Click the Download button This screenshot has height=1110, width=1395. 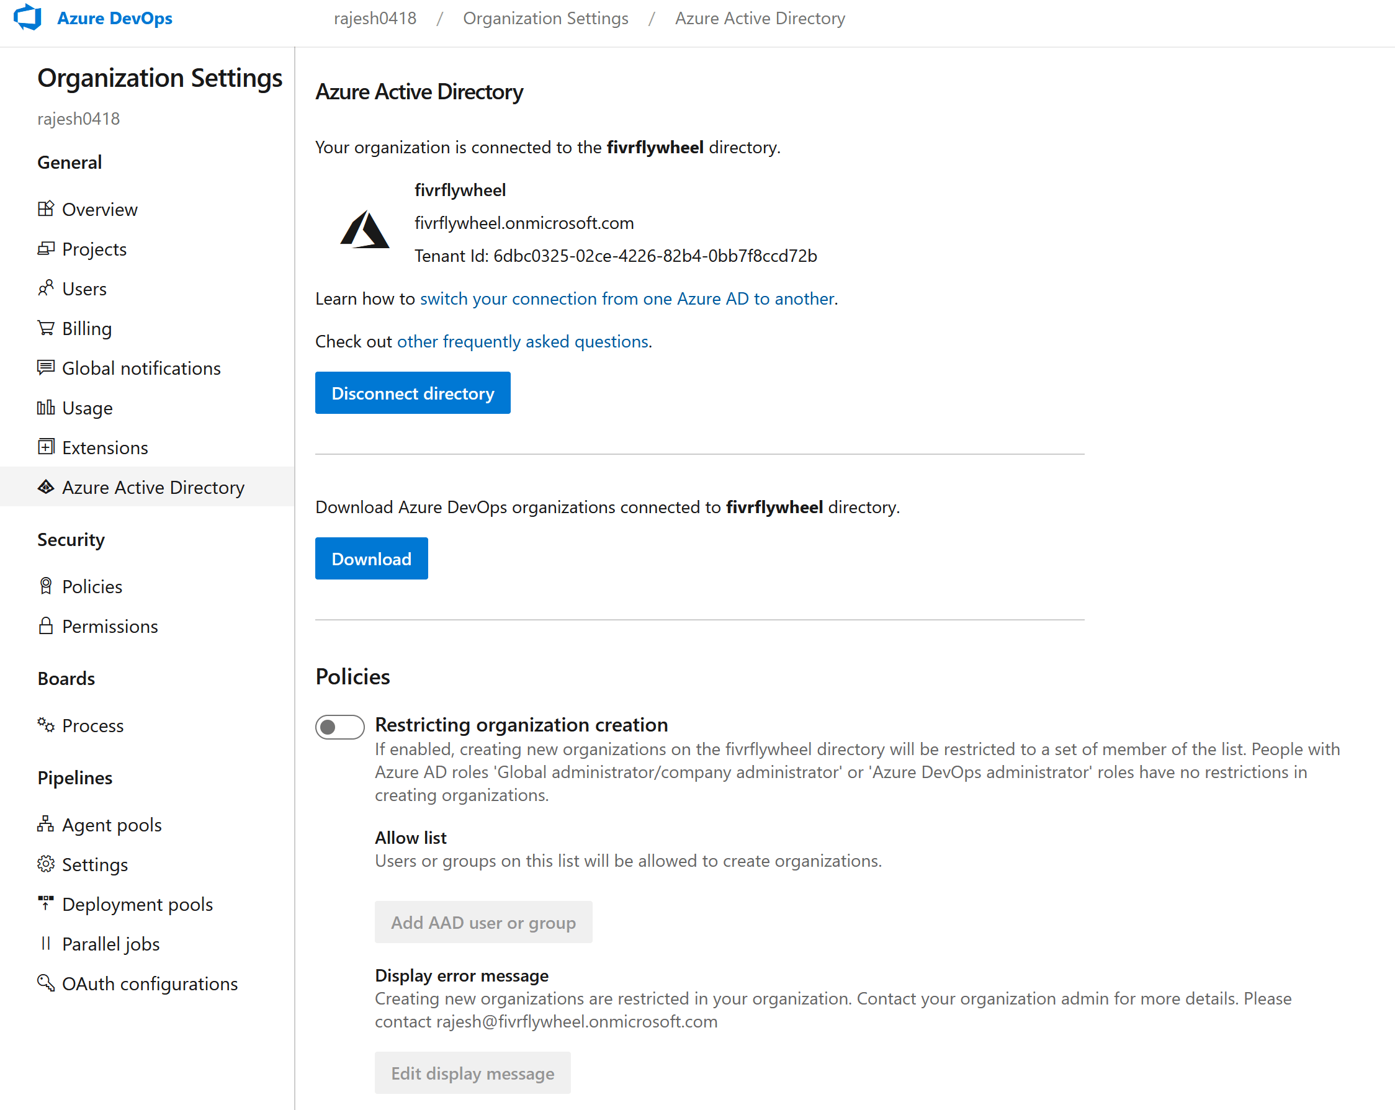point(370,558)
